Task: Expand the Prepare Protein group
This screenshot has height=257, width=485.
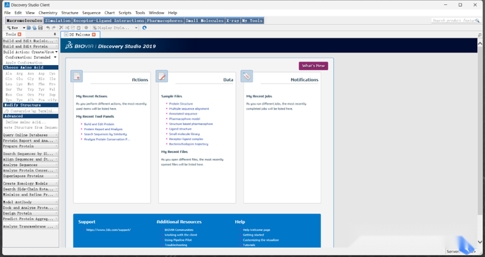Action: (31, 146)
